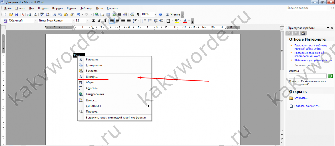The width and height of the screenshot is (335, 146).
Task: Click 'Дополнительно...' link in task pane
Action: click(x=305, y=65)
